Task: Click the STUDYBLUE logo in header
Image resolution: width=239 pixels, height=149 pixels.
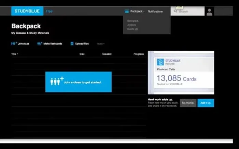Action: pos(27,11)
